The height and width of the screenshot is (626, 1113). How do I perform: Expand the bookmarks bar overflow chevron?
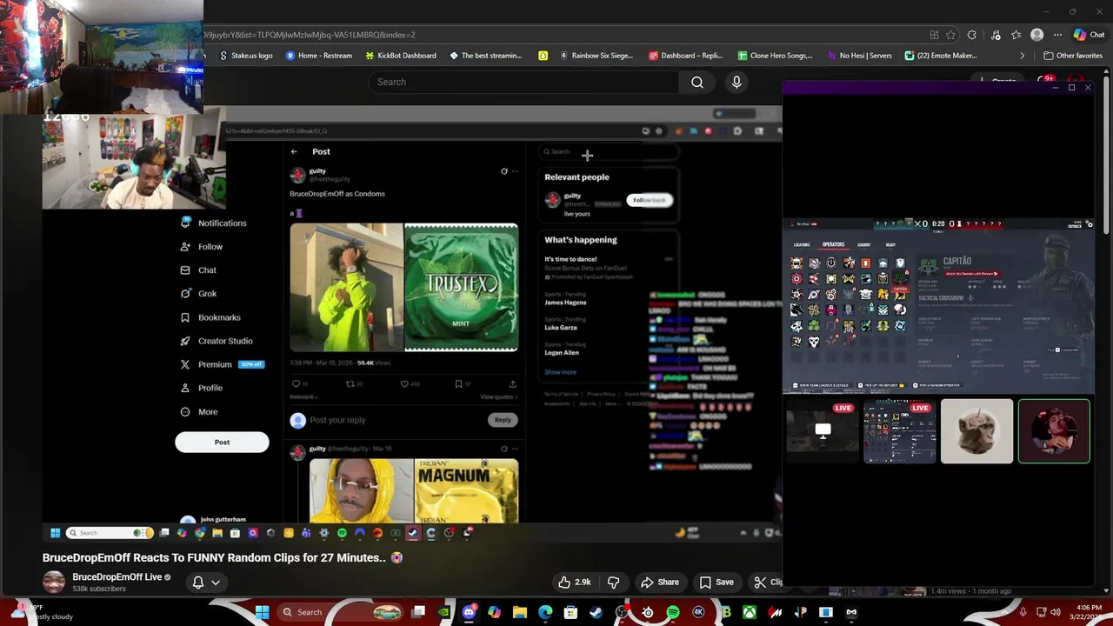click(x=1023, y=56)
